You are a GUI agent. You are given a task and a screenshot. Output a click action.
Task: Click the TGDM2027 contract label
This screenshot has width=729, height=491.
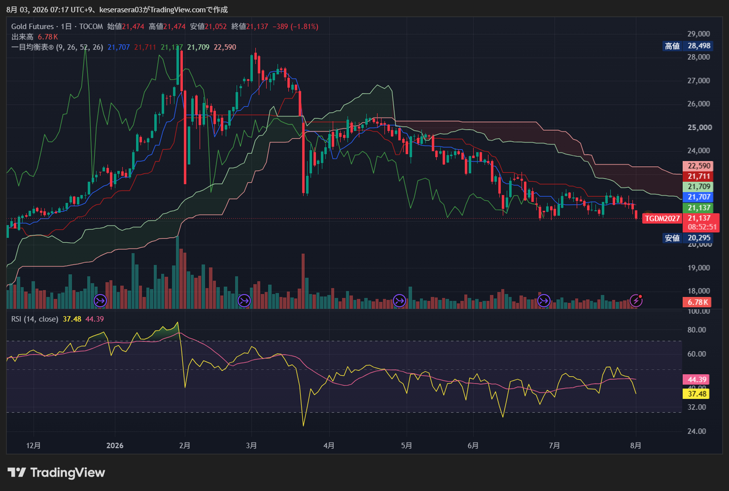(662, 218)
